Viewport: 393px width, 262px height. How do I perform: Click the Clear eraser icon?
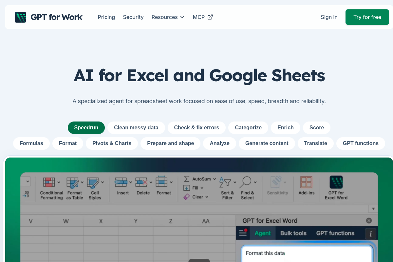[x=187, y=197]
